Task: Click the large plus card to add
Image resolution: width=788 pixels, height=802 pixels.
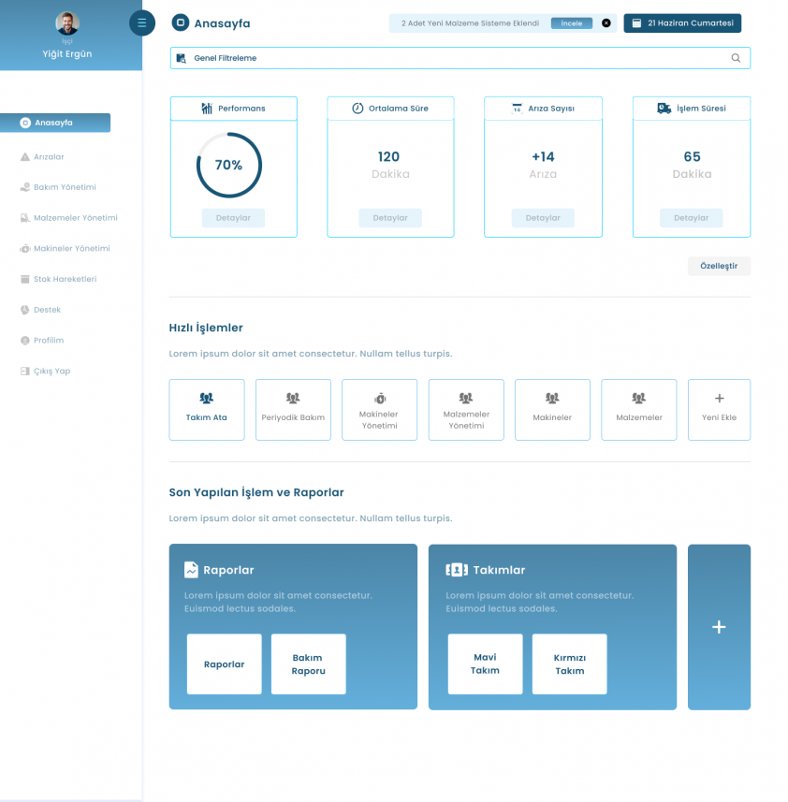Action: click(719, 627)
